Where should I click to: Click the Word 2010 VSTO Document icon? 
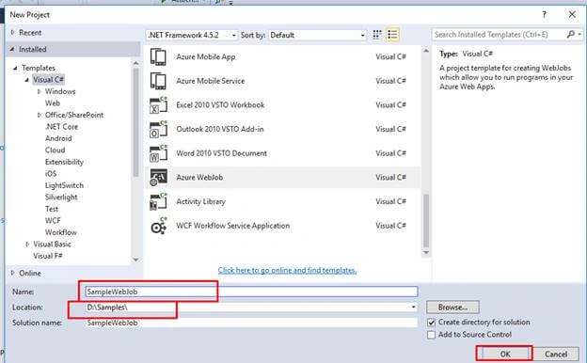158,153
